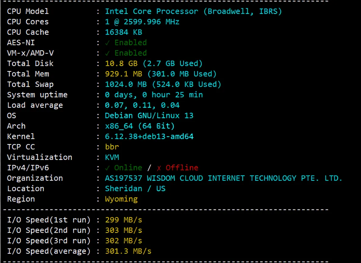Screen dimensions: 361x263
Task: Select the Location value Sheridan / US
Action: point(135,188)
